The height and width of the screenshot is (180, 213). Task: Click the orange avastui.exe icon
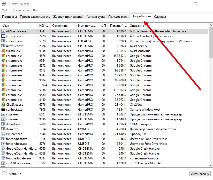click(x=3, y=51)
